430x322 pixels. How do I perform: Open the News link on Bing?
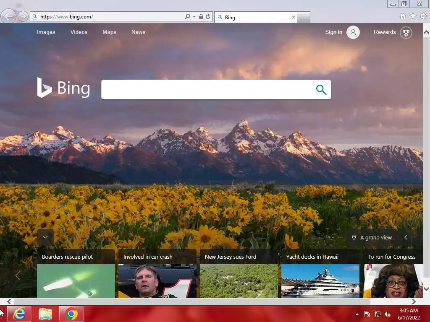click(138, 32)
